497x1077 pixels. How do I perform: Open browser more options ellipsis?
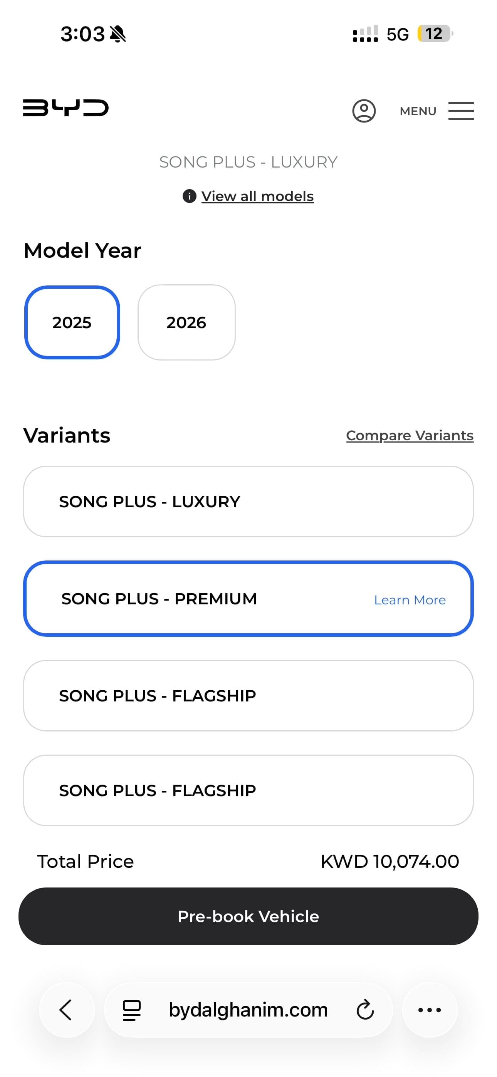point(429,1010)
